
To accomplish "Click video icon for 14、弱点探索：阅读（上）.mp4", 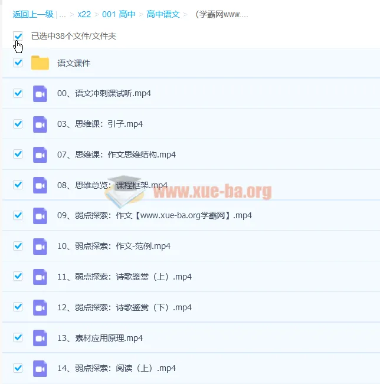I will click(x=40, y=369).
